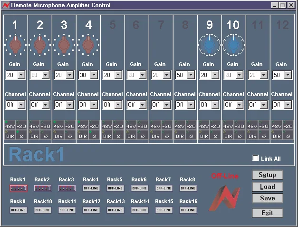This screenshot has height=227, width=298.
Task: Expand channel 4 Gain dropdown showing 30
Action: pyautogui.click(x=88, y=75)
